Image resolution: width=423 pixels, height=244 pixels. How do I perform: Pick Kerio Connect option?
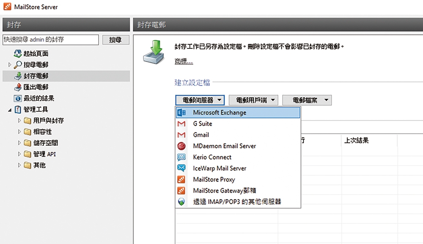pos(238,157)
